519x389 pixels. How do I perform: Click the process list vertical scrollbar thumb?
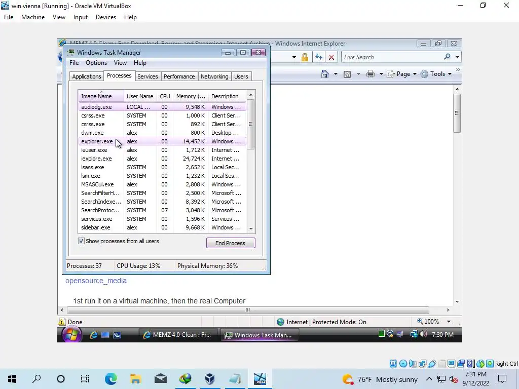250,124
